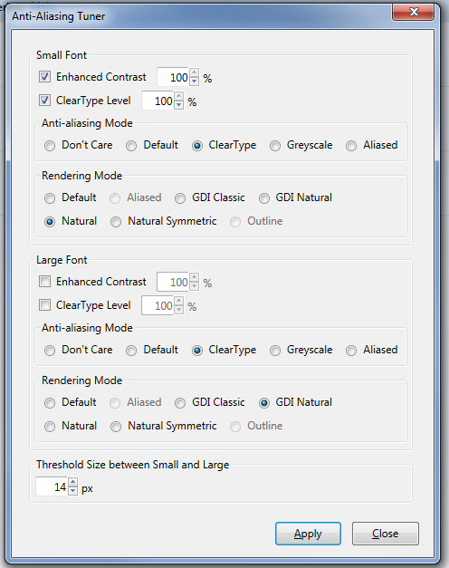Click the Small Font Enhanced Contrast value field
This screenshot has height=568, width=449.
tap(173, 77)
